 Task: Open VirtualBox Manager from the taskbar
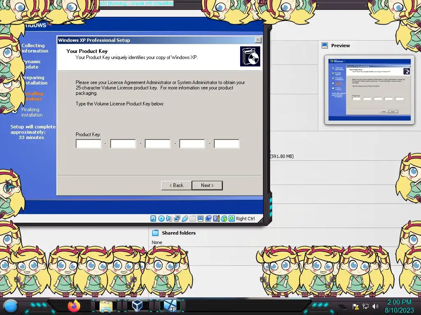point(137,306)
